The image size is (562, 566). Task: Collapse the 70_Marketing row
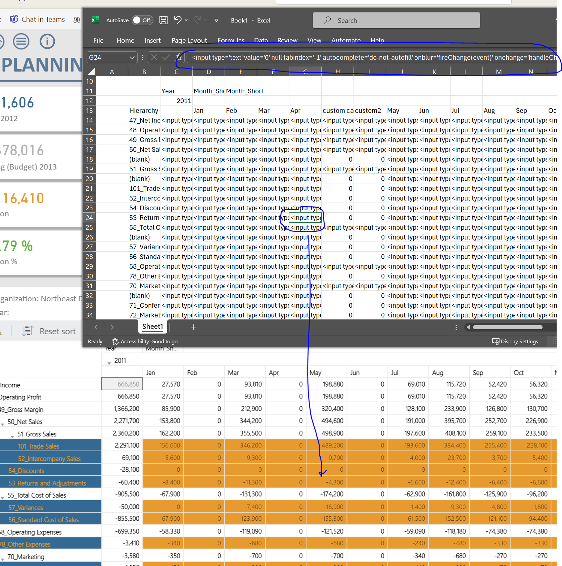click(2, 560)
